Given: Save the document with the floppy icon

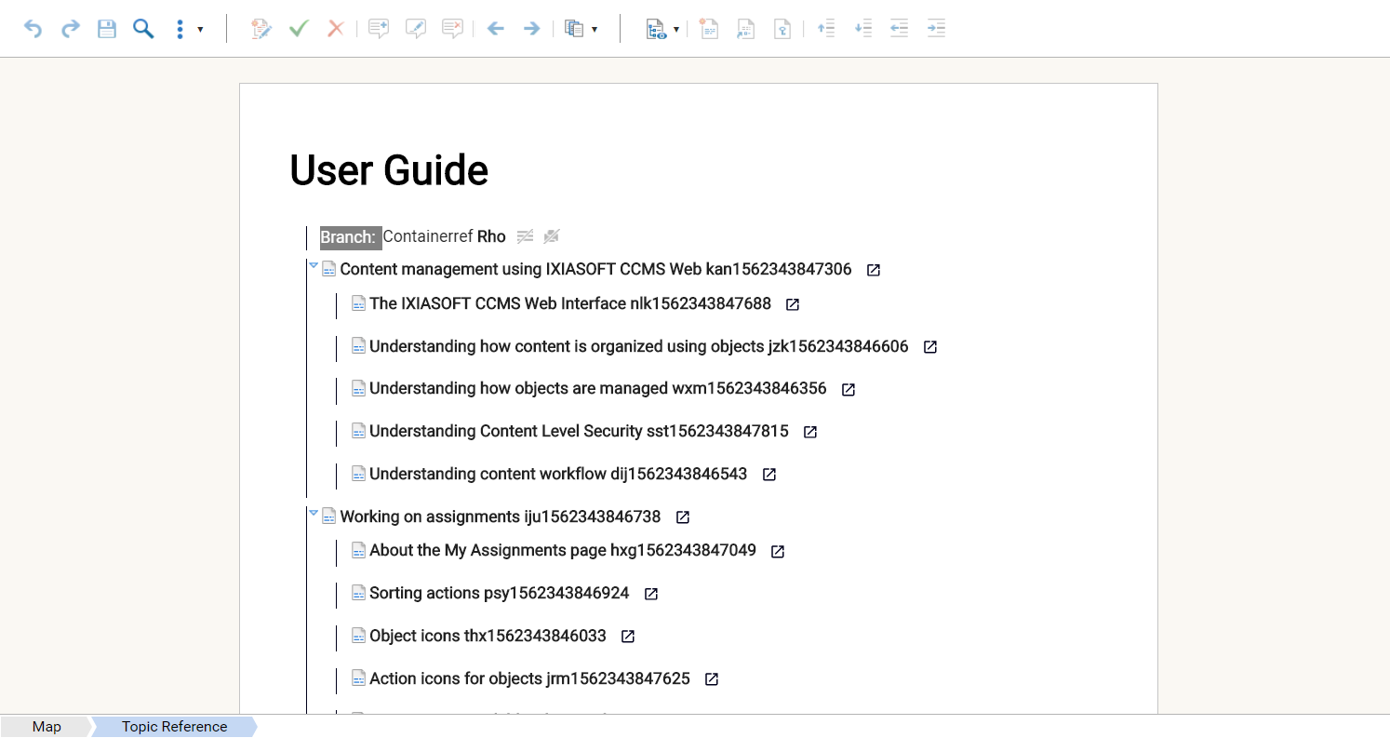Looking at the screenshot, I should [x=107, y=29].
